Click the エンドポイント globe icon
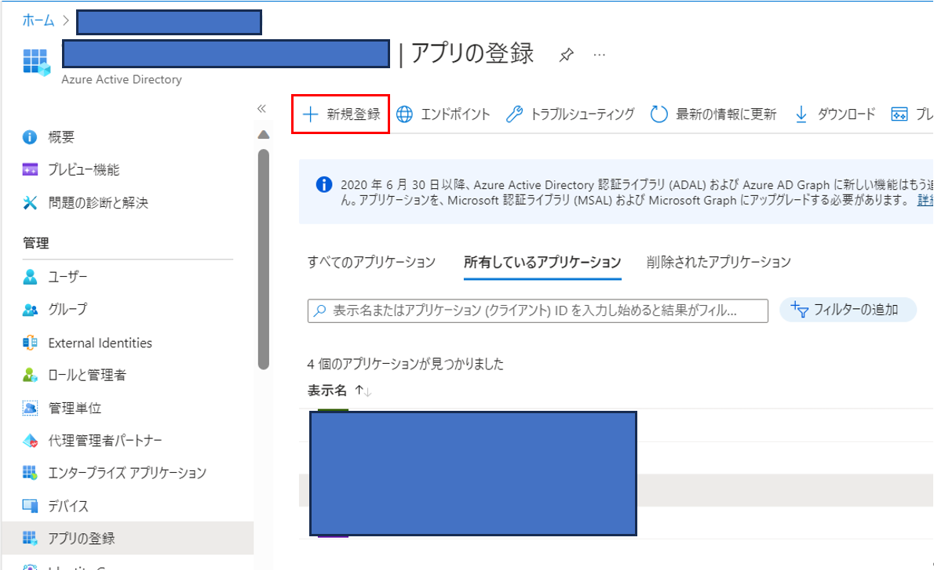The width and height of the screenshot is (934, 570). [x=404, y=114]
